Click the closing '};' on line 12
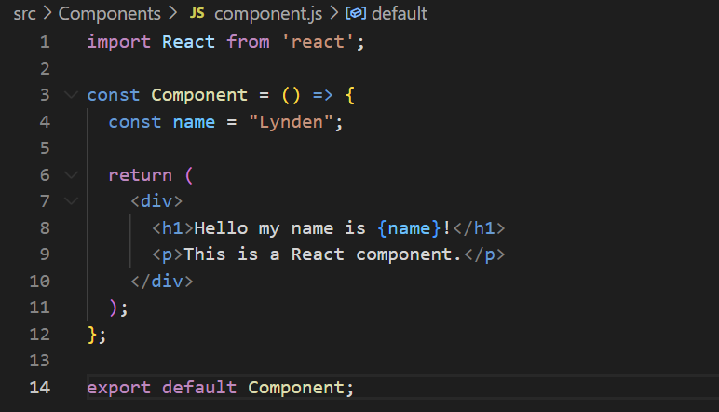 tap(97, 335)
